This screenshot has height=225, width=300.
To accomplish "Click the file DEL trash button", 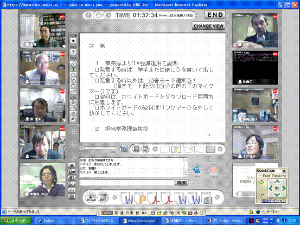I will click(103, 197).
